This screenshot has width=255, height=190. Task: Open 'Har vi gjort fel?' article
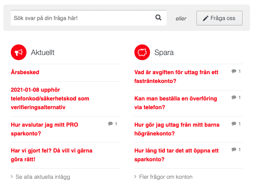point(51,155)
